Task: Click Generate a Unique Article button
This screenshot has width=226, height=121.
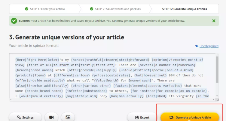Action: [x=190, y=117]
